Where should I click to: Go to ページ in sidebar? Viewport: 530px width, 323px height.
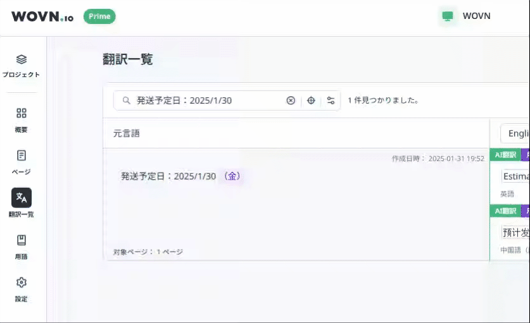click(22, 162)
